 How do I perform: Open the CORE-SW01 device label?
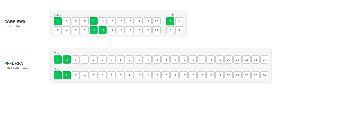pos(16,22)
